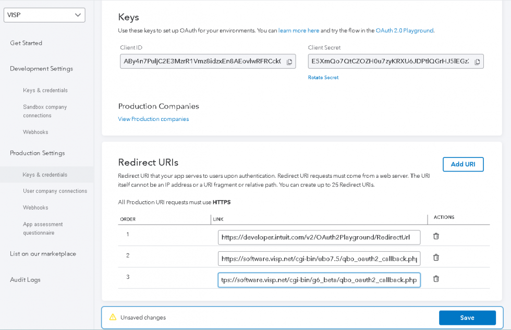Open View Production companies
This screenshot has height=330, width=511.
click(x=153, y=119)
